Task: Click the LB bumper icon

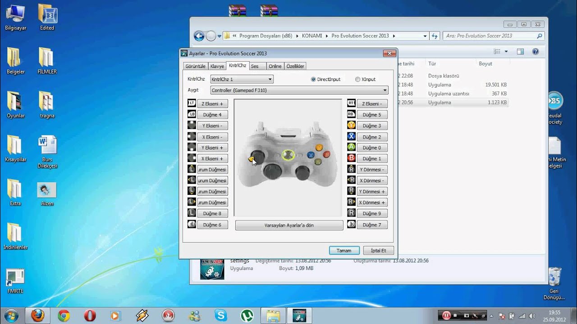Action: pyautogui.click(x=192, y=114)
